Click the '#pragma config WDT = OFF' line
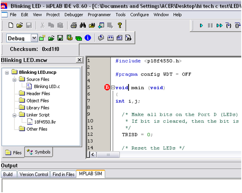 (x=153, y=74)
